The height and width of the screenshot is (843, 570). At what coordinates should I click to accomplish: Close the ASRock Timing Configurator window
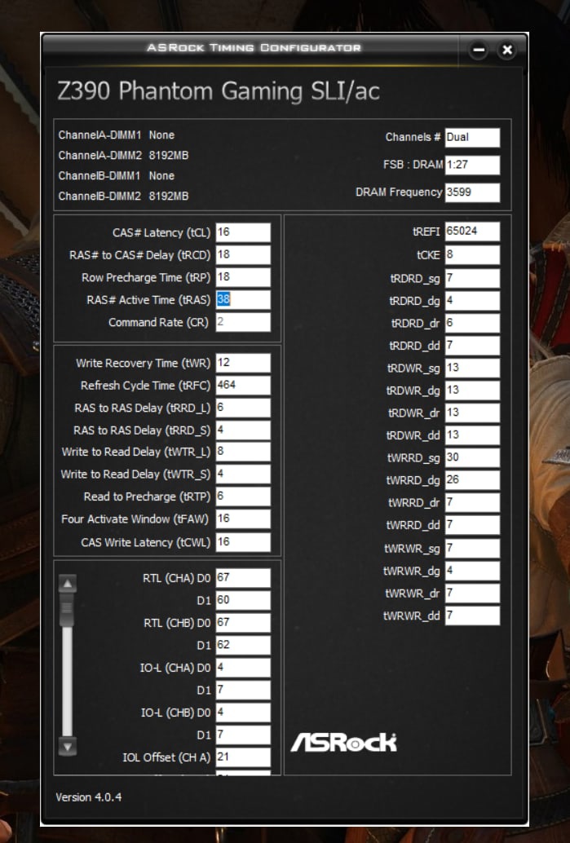click(506, 51)
